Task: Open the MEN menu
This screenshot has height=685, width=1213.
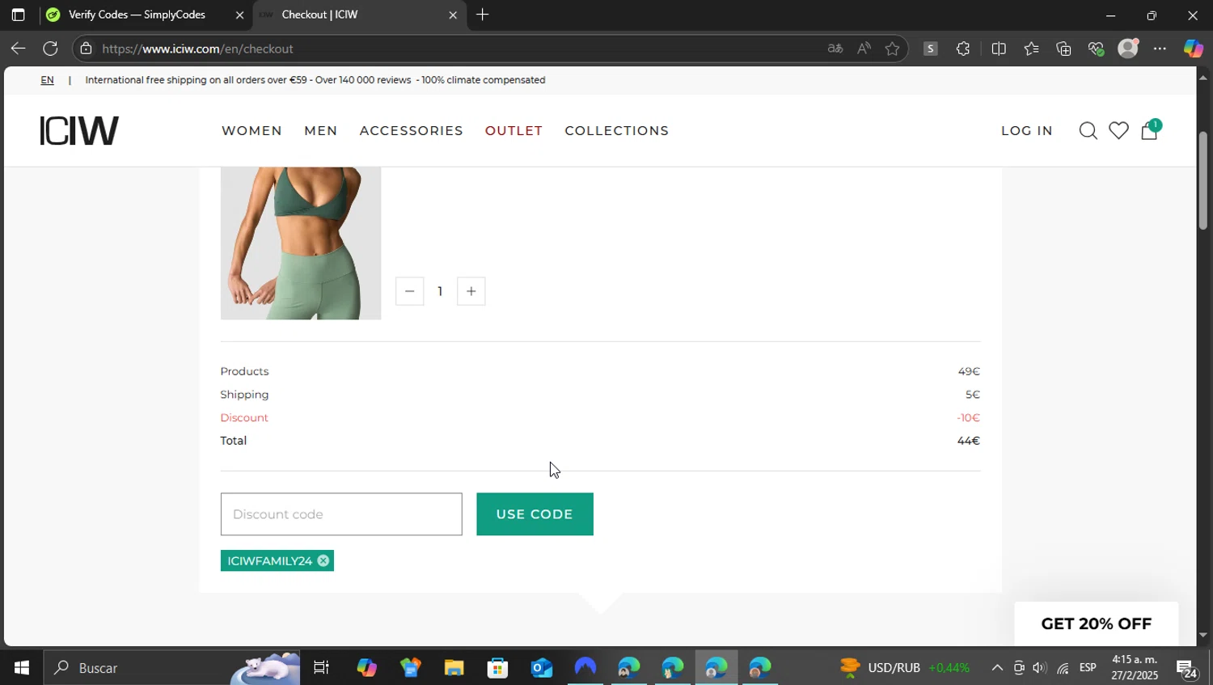Action: pyautogui.click(x=321, y=130)
